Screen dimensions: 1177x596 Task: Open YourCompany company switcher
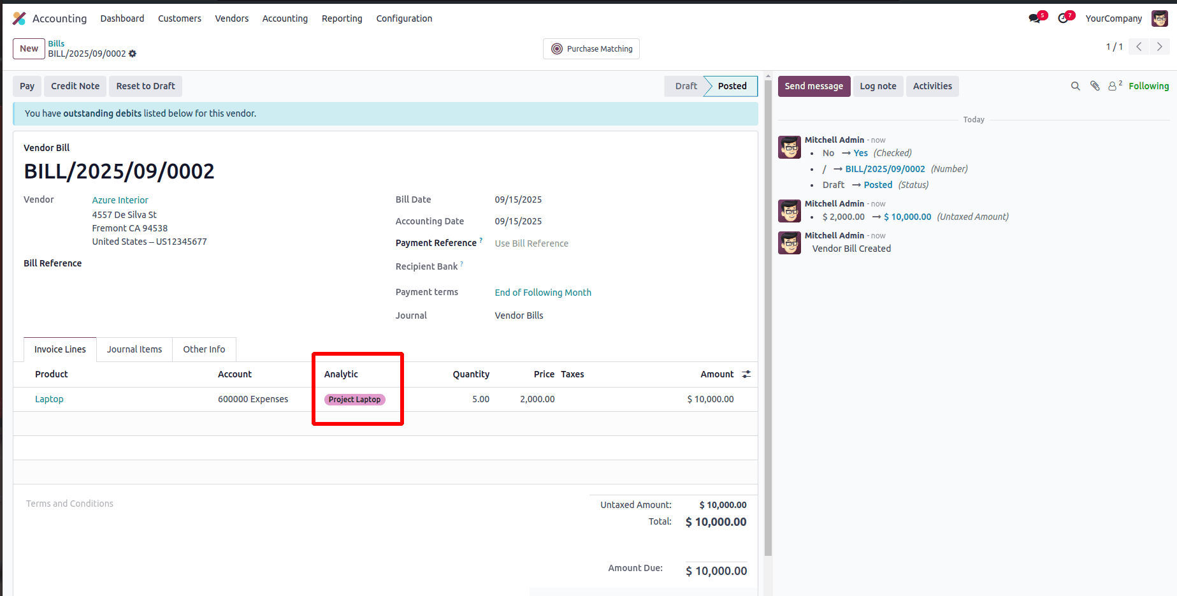(x=1114, y=18)
